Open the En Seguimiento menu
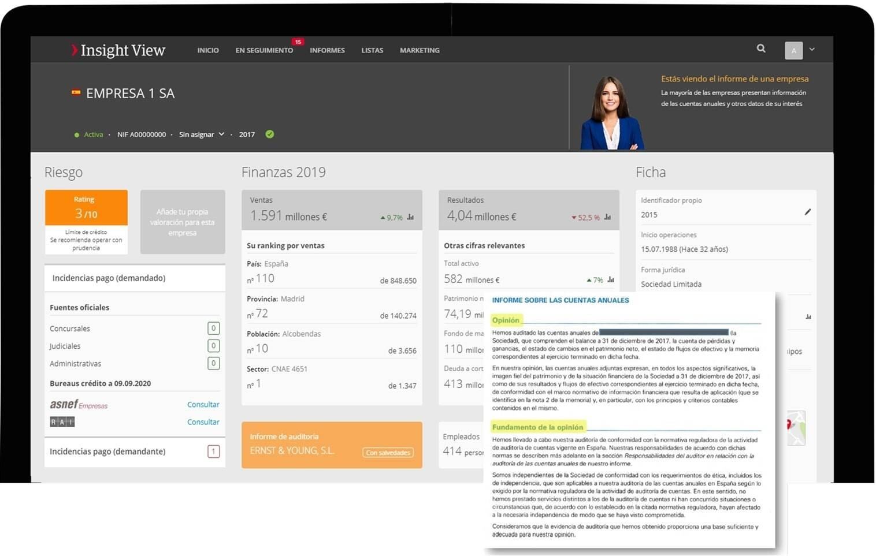 pyautogui.click(x=264, y=50)
